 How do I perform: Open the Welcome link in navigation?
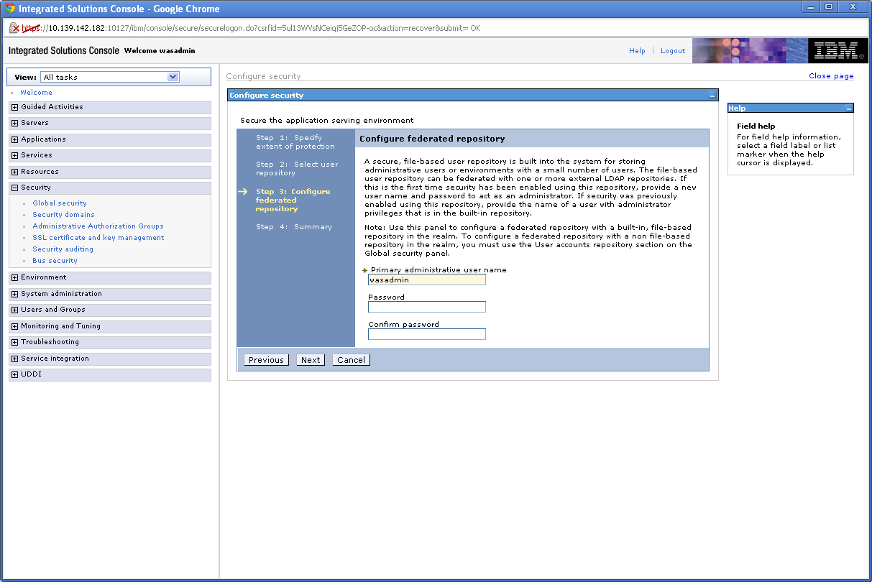click(x=36, y=93)
